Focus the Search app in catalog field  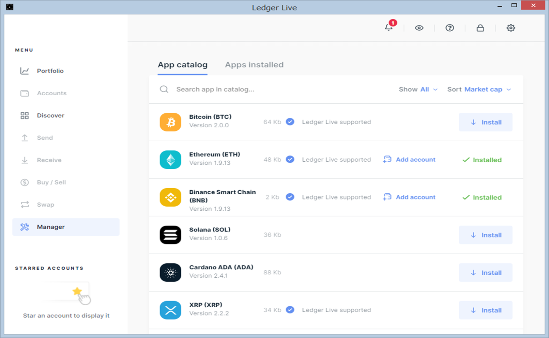273,89
